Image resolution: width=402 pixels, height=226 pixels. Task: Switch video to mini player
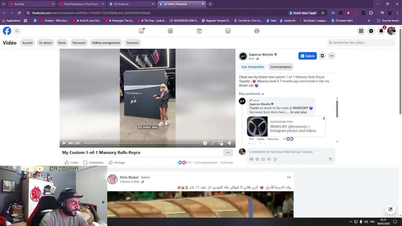[221, 143]
